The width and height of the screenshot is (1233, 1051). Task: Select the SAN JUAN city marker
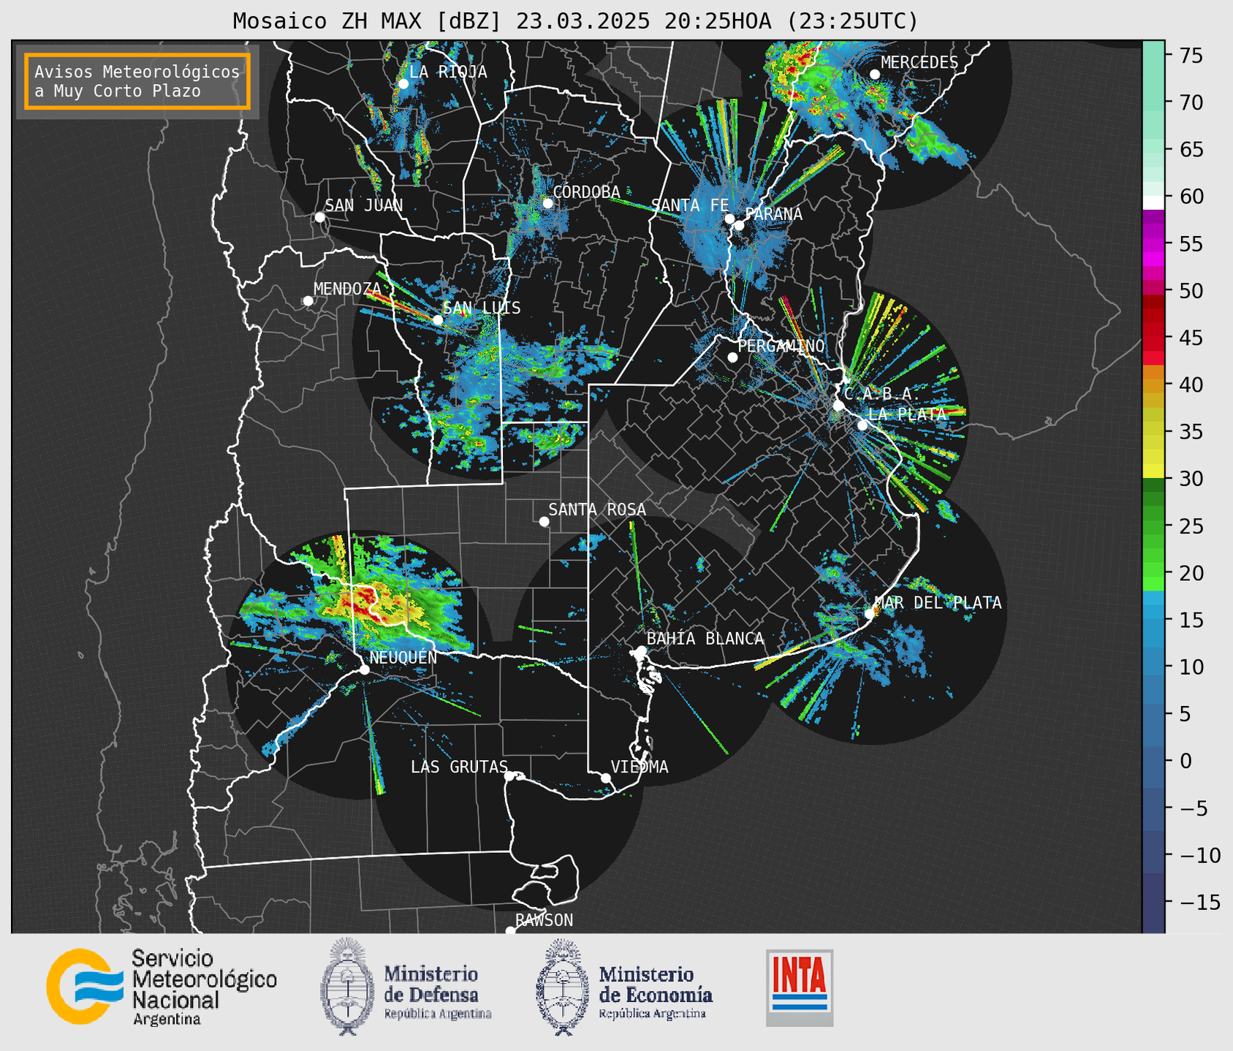pos(319,217)
